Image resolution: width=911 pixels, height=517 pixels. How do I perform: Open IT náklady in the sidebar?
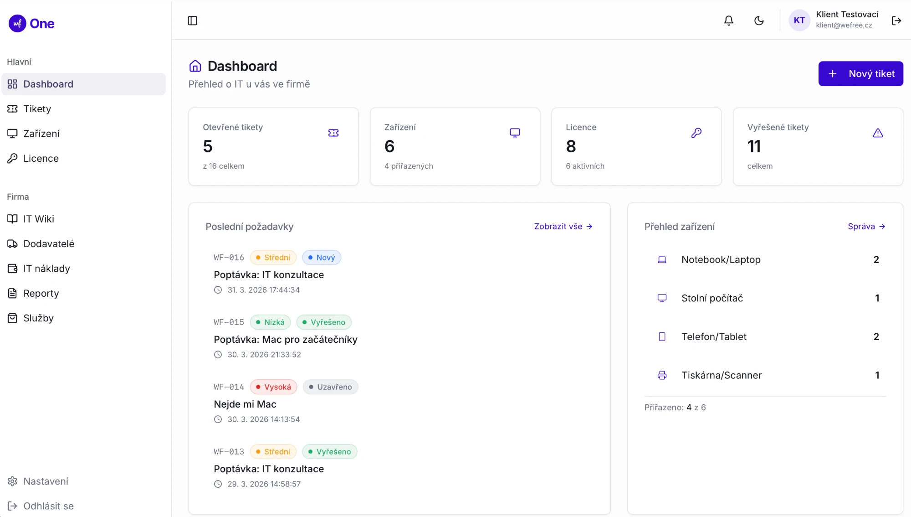click(84, 269)
